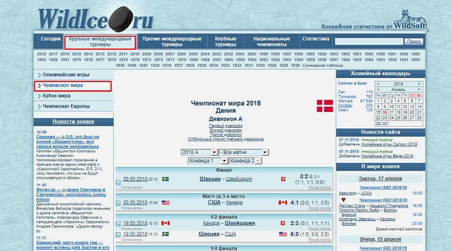Open stats icon for USA–Canada bronze match
This screenshot has height=251, width=452.
pyautogui.click(x=118, y=202)
